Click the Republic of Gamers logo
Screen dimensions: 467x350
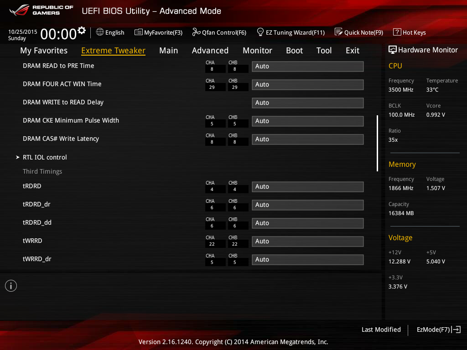pos(42,10)
